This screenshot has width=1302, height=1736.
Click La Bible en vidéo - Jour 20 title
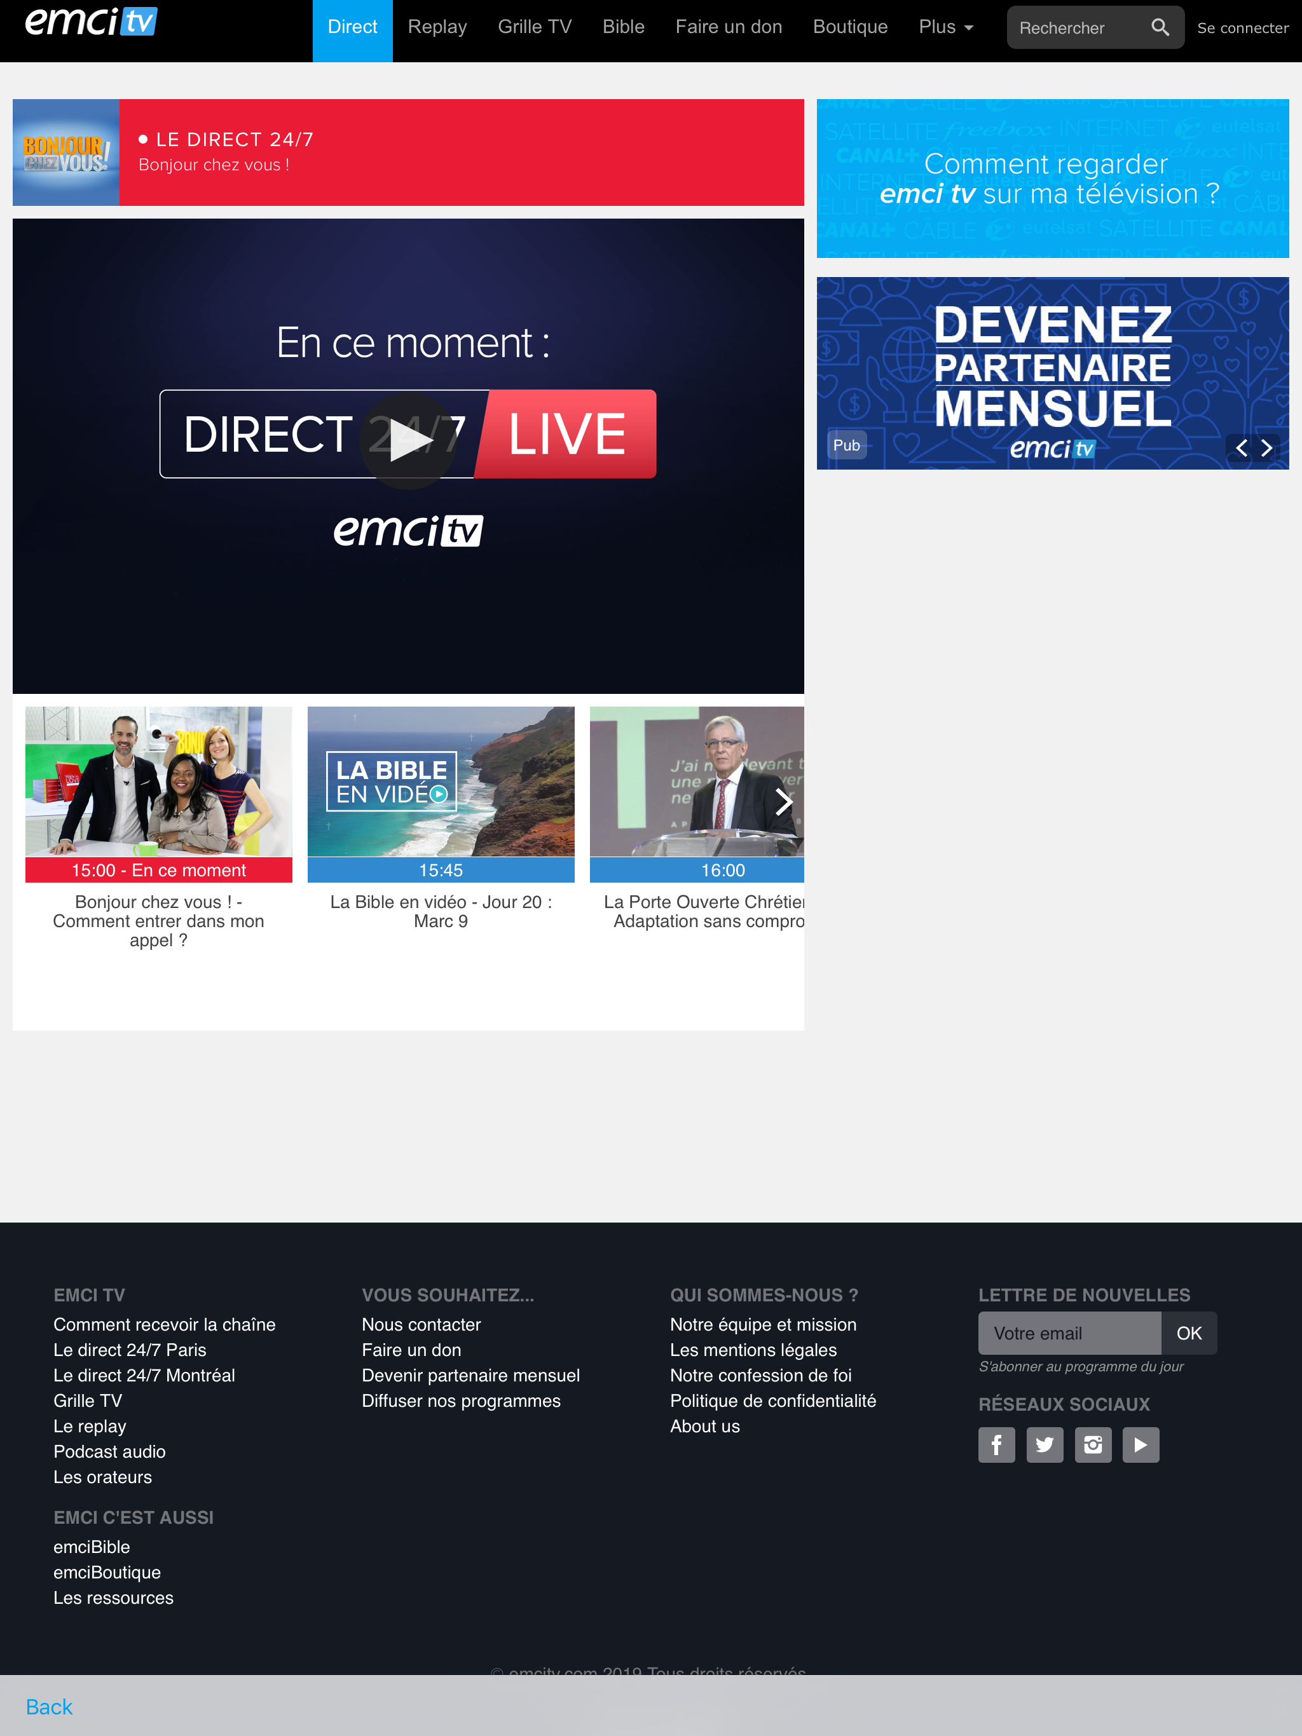[441, 911]
